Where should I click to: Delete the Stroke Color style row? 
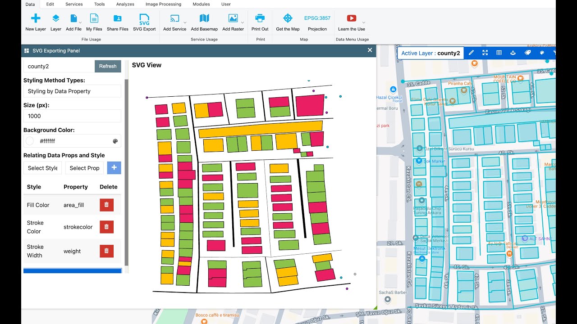click(x=106, y=227)
